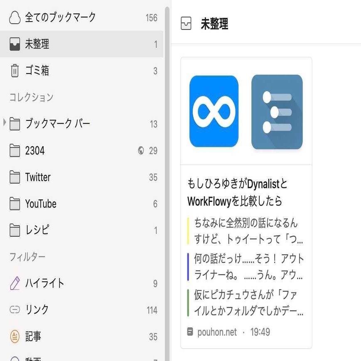
Task: Click the inbox icon in the 未整理 header
Action: click(186, 23)
